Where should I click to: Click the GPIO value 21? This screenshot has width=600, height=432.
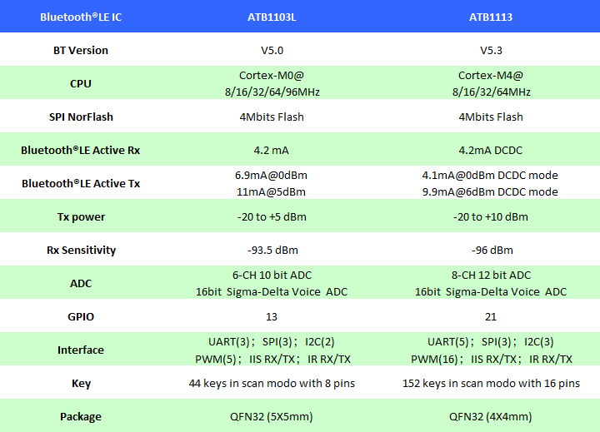pyautogui.click(x=491, y=316)
